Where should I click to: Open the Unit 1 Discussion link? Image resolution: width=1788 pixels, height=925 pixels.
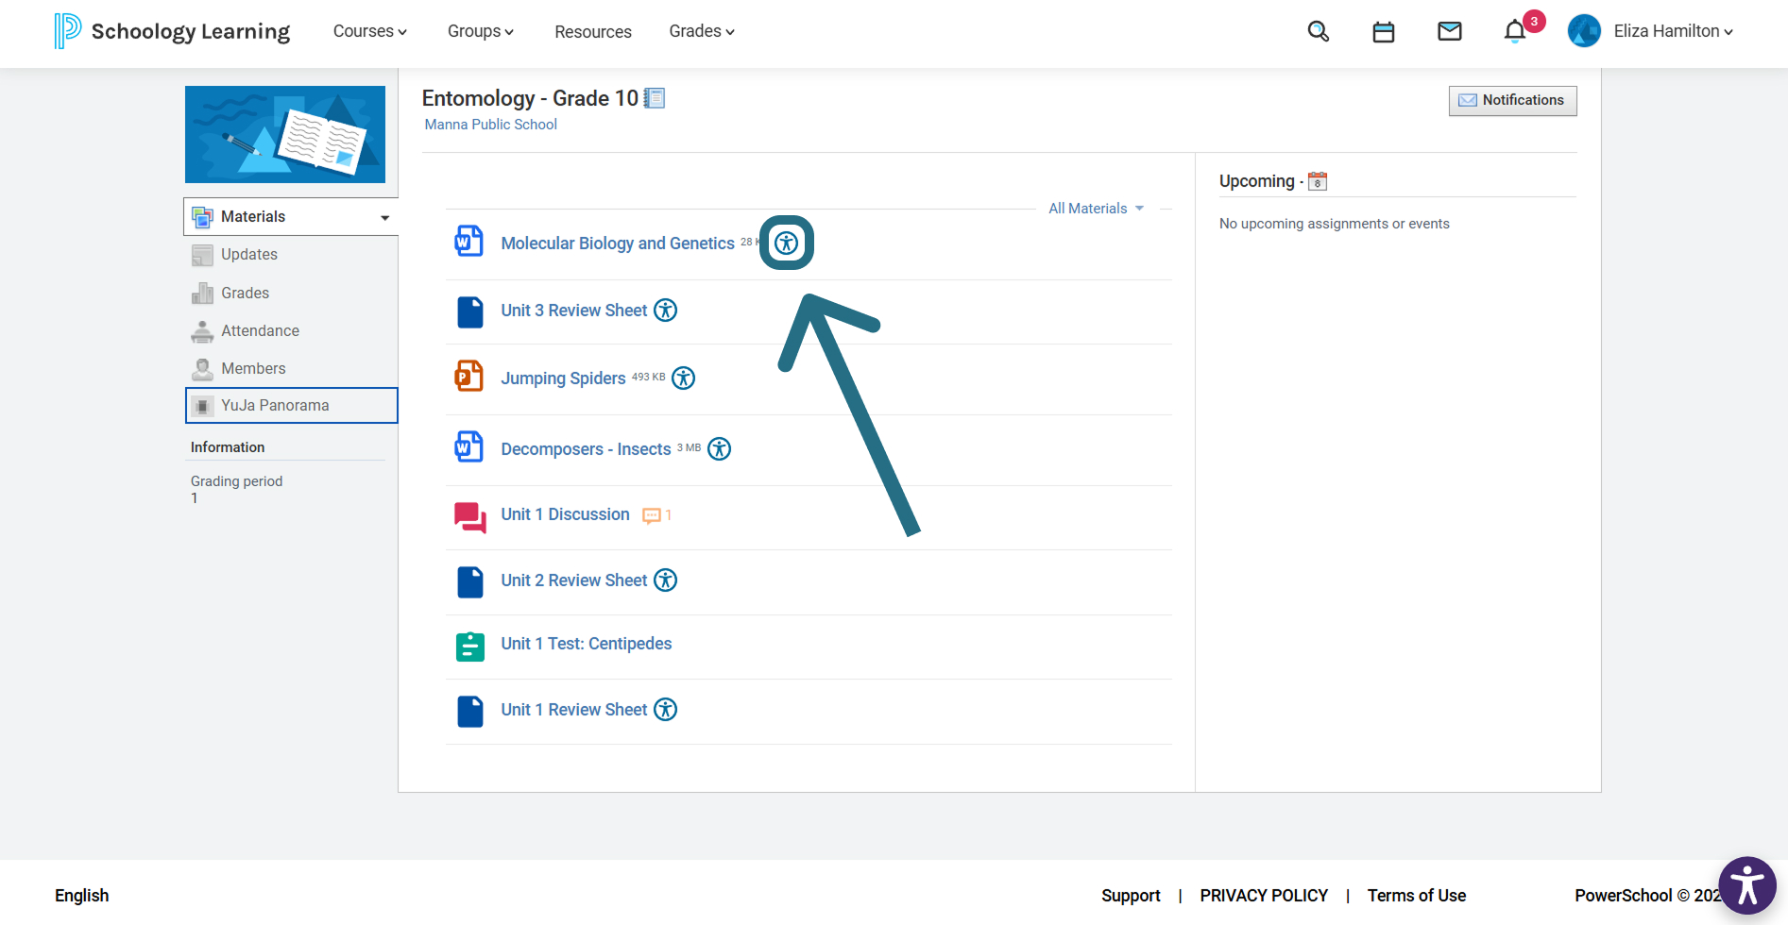[x=565, y=514]
